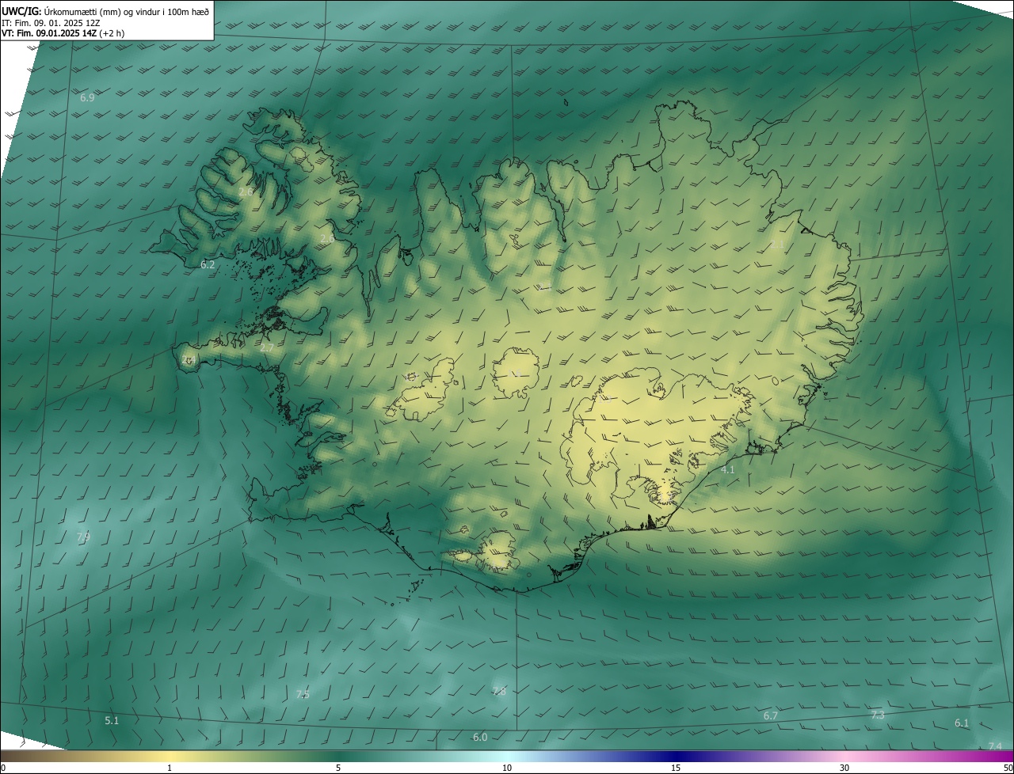Viewport: 1014px width, 774px height.
Task: Click the 50 tick label on the colorbar
Action: click(x=1008, y=768)
